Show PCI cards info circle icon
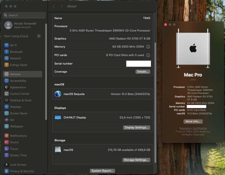This screenshot has height=175, width=225. tap(148, 55)
